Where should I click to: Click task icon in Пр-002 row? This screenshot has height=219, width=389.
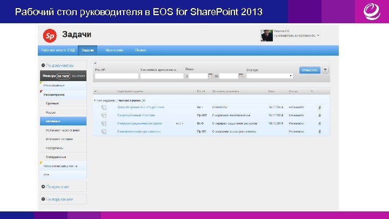coord(104,116)
